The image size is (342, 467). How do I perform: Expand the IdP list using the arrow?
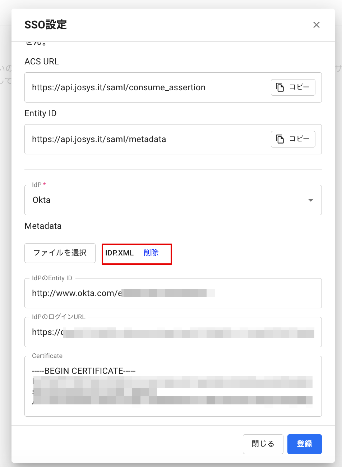311,200
